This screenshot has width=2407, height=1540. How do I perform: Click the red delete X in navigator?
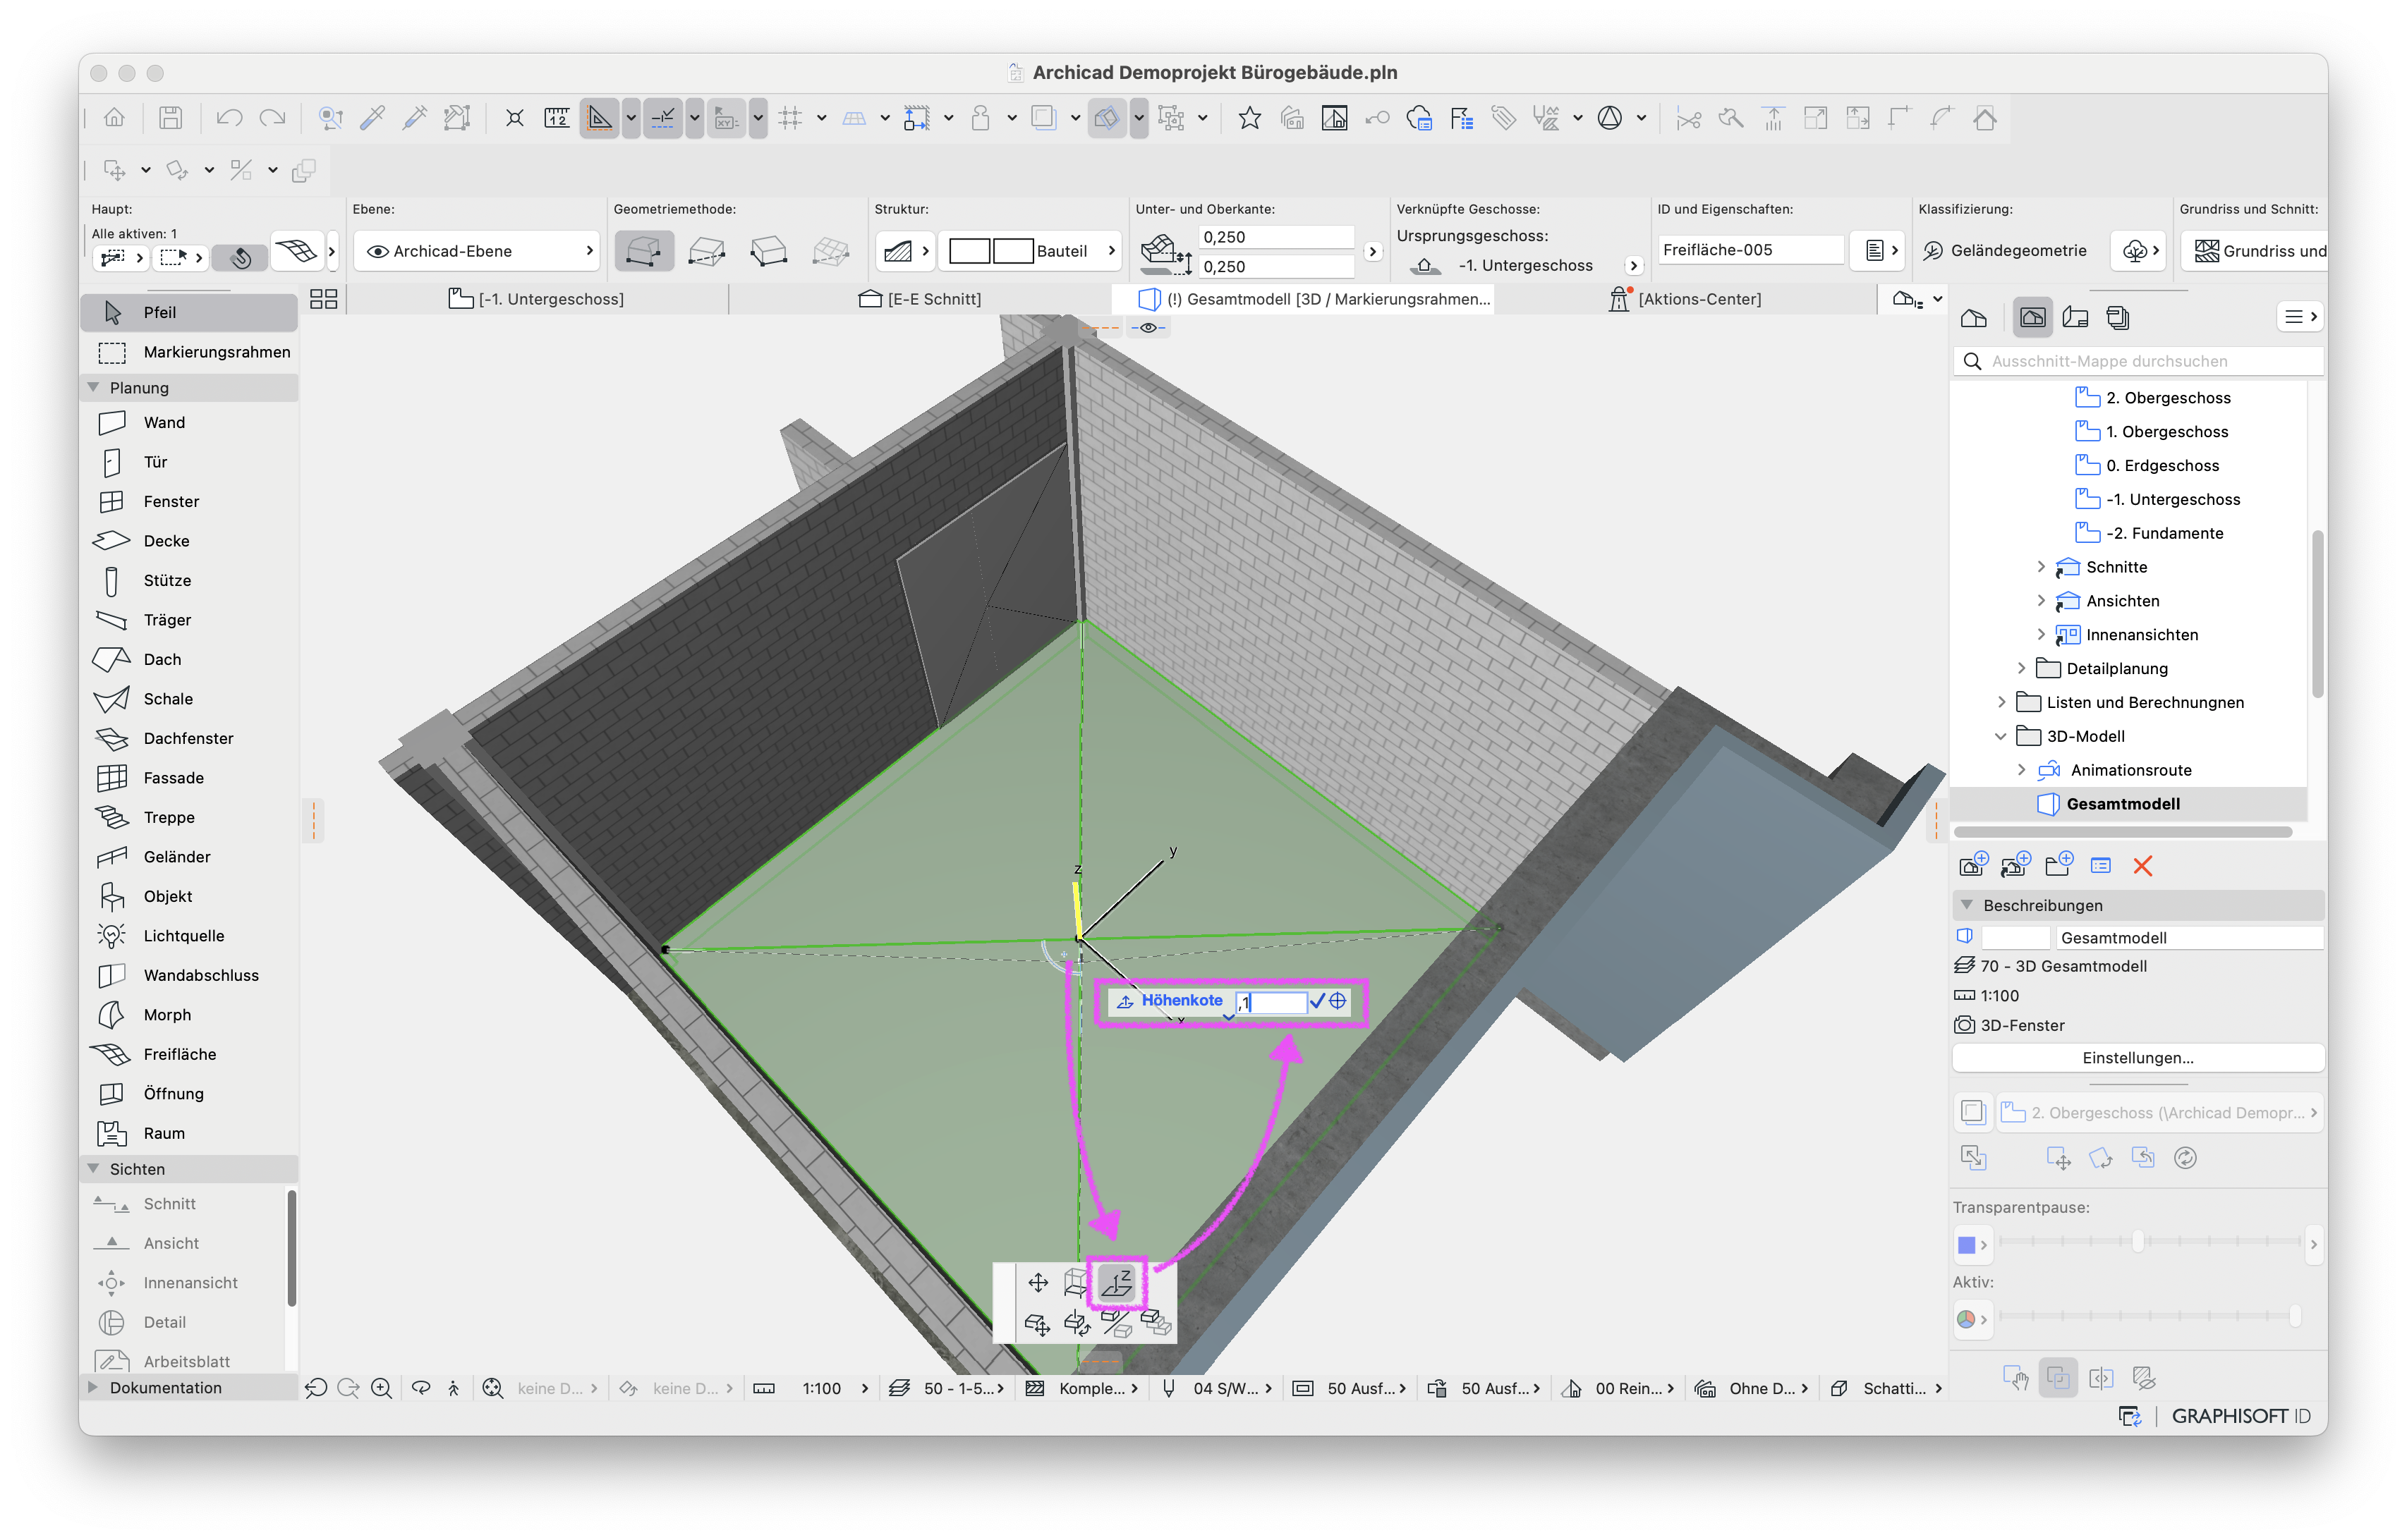tap(2142, 866)
